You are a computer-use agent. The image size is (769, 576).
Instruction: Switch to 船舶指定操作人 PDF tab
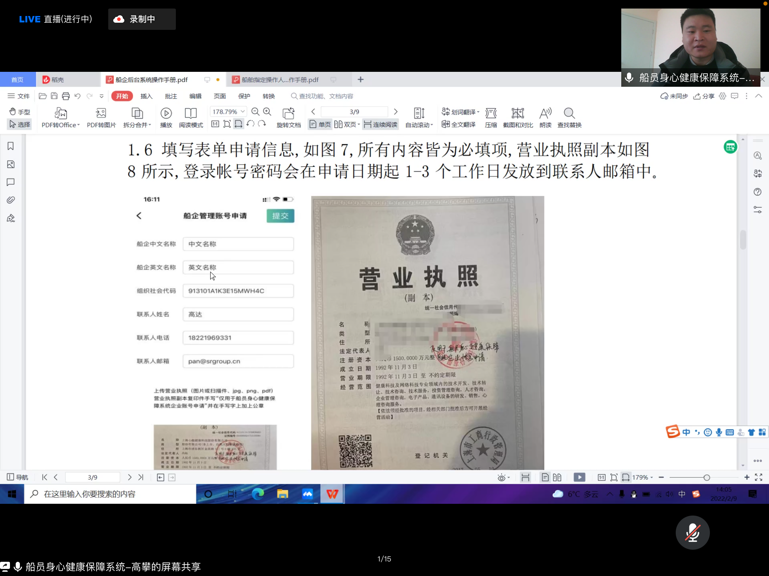280,80
